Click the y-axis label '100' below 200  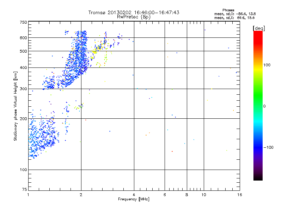(x=23, y=170)
